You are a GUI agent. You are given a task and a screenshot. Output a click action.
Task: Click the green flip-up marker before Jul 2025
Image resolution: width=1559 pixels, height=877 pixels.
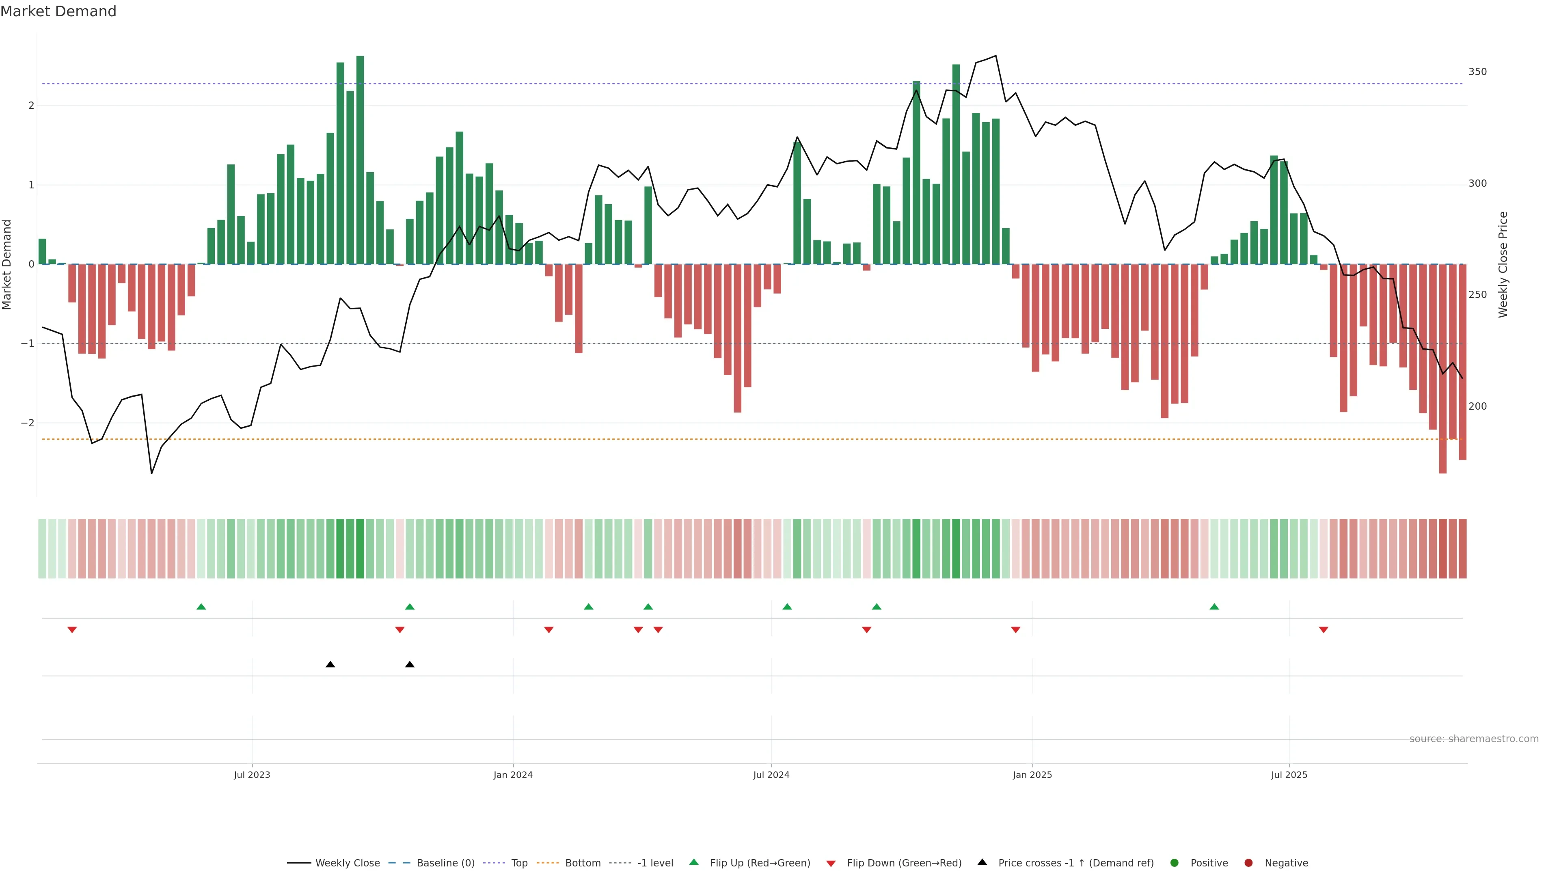[x=1214, y=607]
